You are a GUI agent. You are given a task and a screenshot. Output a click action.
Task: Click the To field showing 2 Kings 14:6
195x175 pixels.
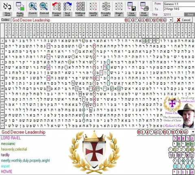[179, 9]
